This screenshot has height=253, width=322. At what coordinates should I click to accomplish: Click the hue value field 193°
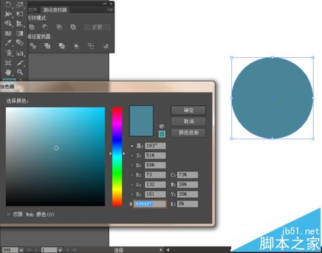(155, 146)
